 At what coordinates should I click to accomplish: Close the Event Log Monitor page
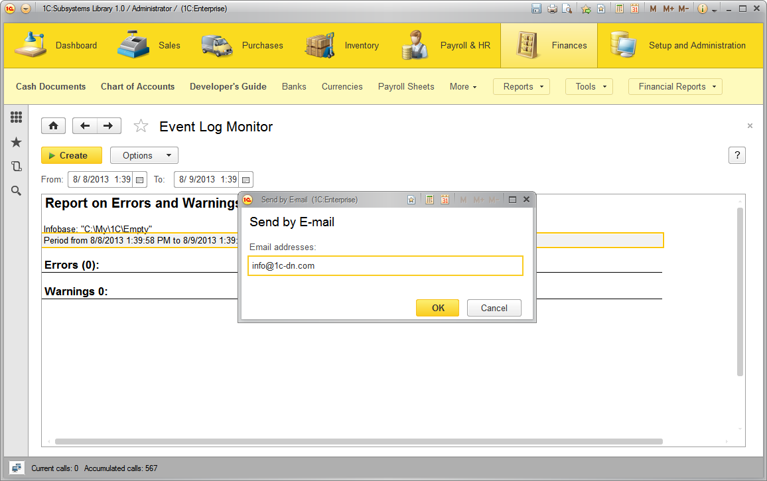[x=750, y=126]
